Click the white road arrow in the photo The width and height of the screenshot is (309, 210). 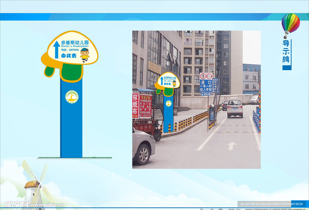pyautogui.click(x=231, y=146)
